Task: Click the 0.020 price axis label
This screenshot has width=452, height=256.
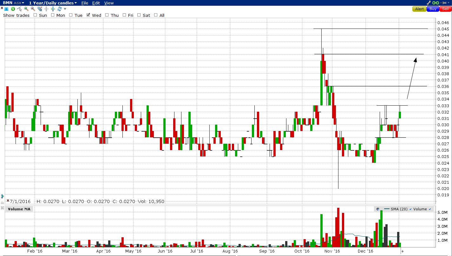Action: pyautogui.click(x=443, y=188)
